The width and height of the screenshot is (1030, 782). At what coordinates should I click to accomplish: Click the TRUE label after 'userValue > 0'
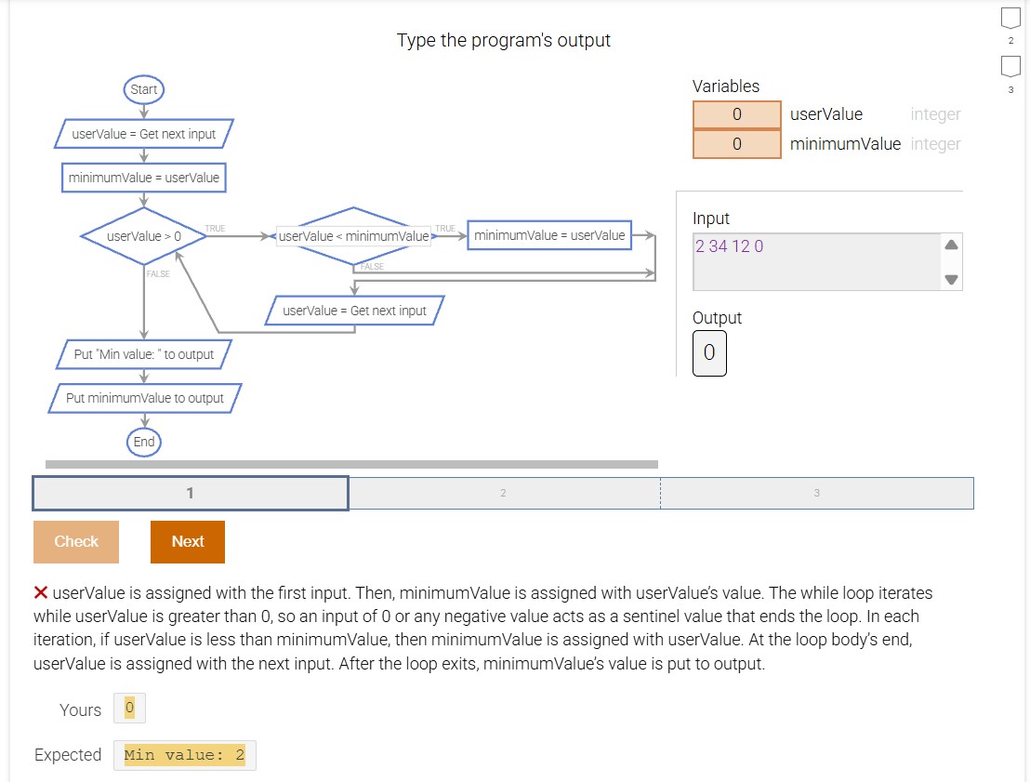coord(215,228)
